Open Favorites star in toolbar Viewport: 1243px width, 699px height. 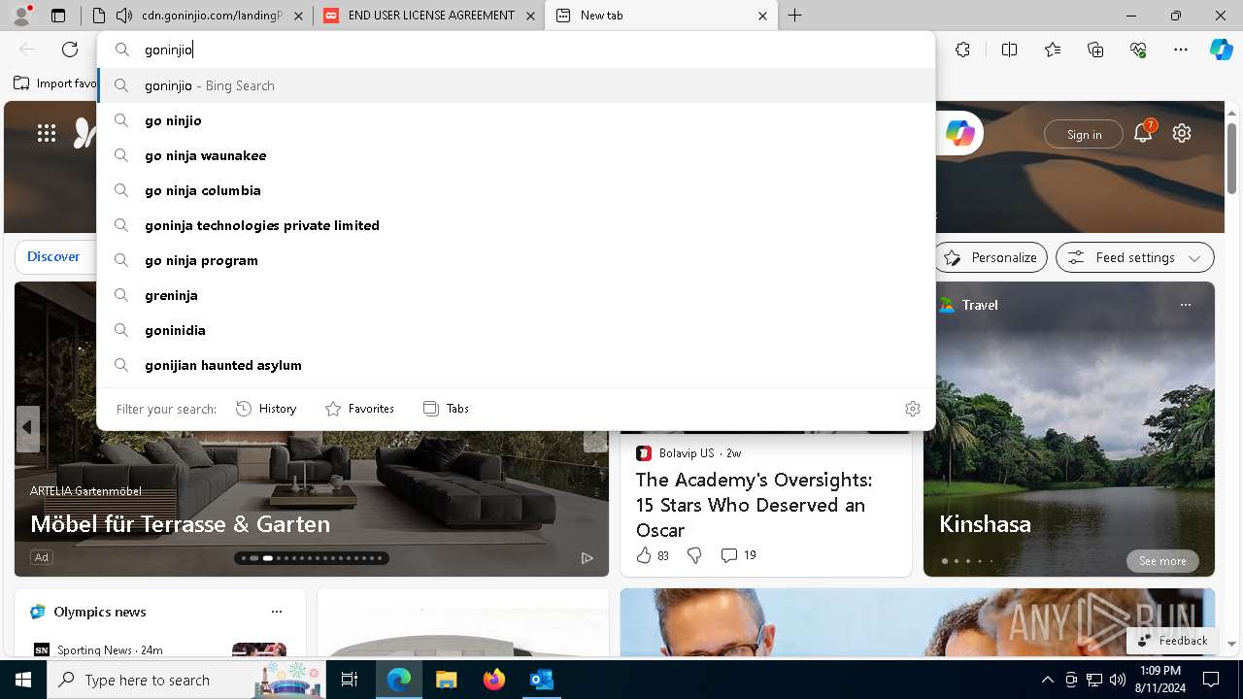coord(1053,50)
